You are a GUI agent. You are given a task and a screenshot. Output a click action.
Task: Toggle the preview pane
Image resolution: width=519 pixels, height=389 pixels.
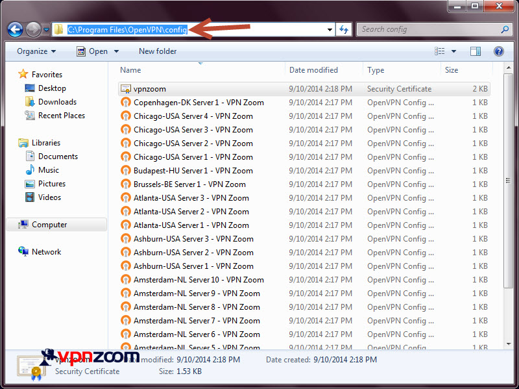tap(476, 51)
